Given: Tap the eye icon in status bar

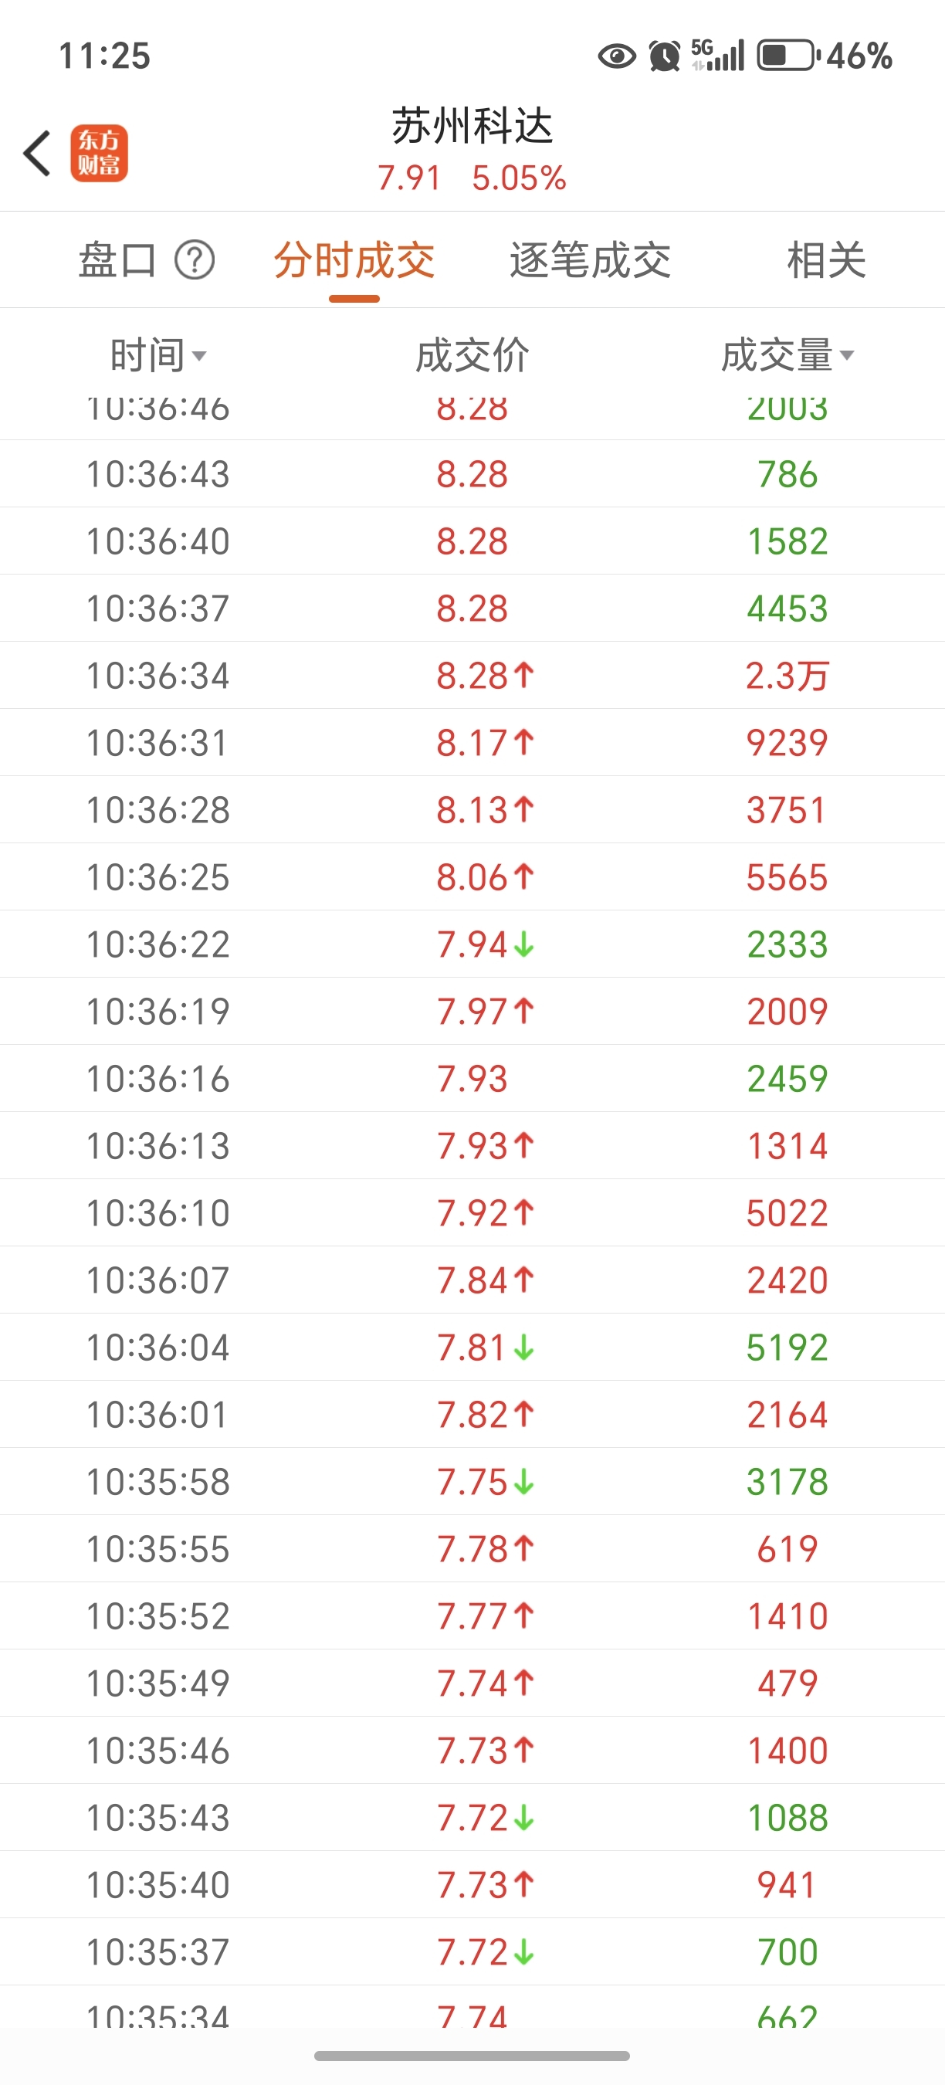Looking at the screenshot, I should pos(617,56).
